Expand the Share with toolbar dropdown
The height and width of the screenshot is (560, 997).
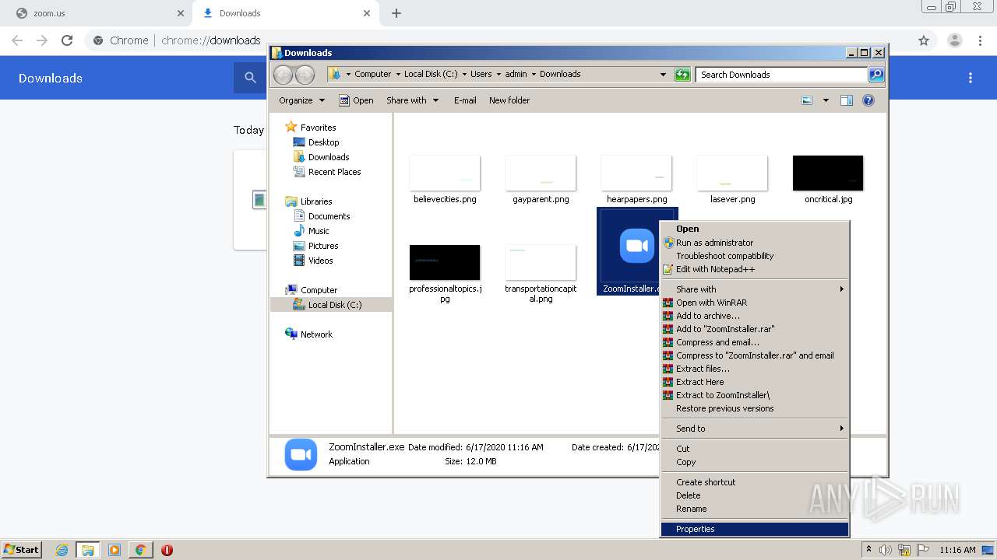click(413, 100)
